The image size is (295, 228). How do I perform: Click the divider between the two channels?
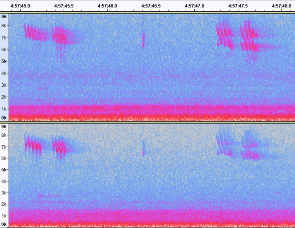(x=147, y=121)
